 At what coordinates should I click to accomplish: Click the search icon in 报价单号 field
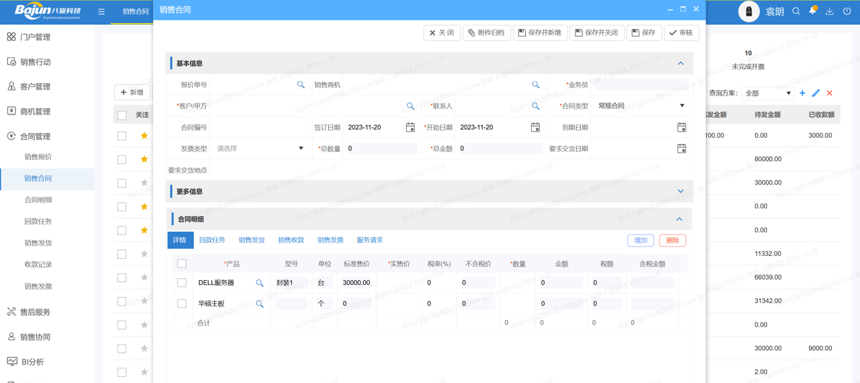301,85
